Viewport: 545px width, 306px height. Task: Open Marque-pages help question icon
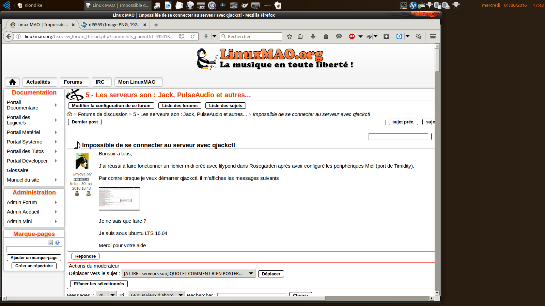tap(57, 242)
